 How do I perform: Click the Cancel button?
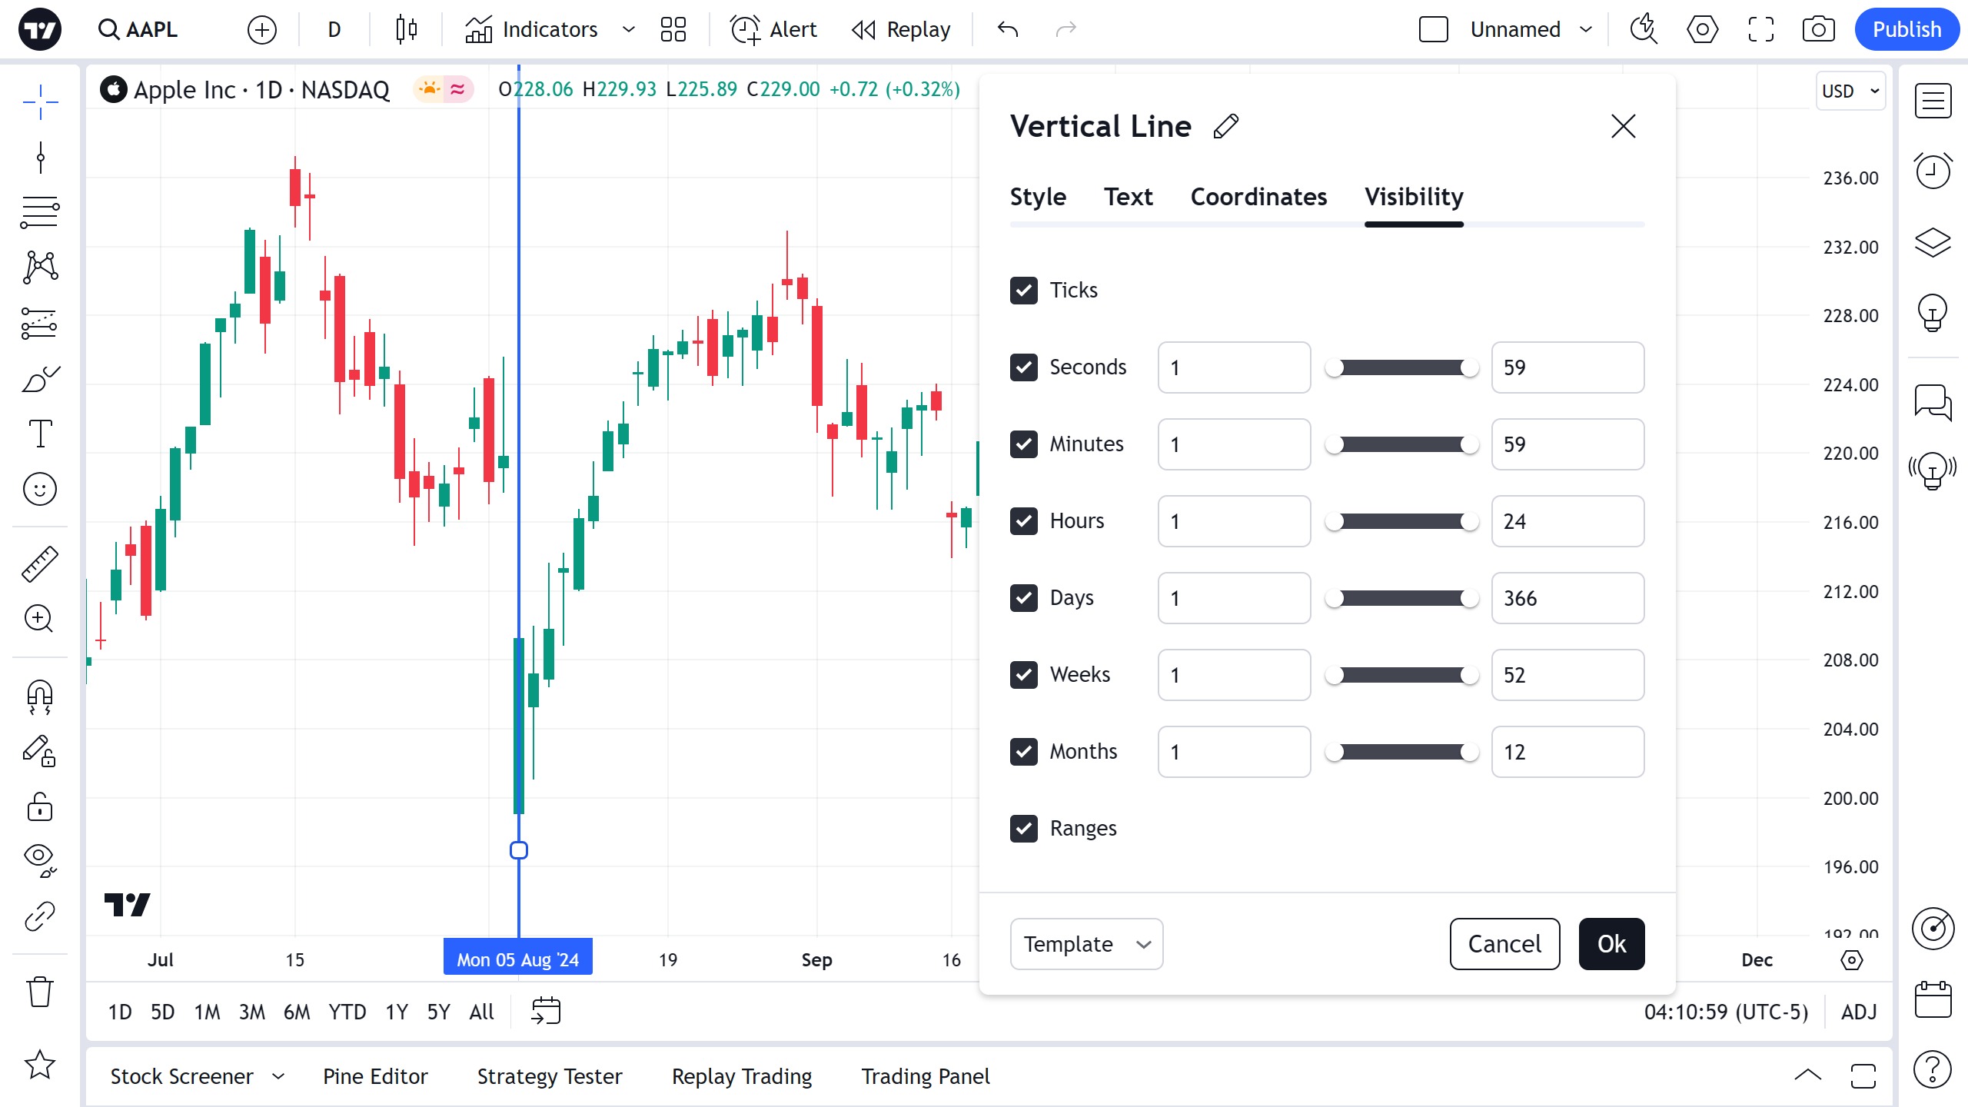[1504, 944]
